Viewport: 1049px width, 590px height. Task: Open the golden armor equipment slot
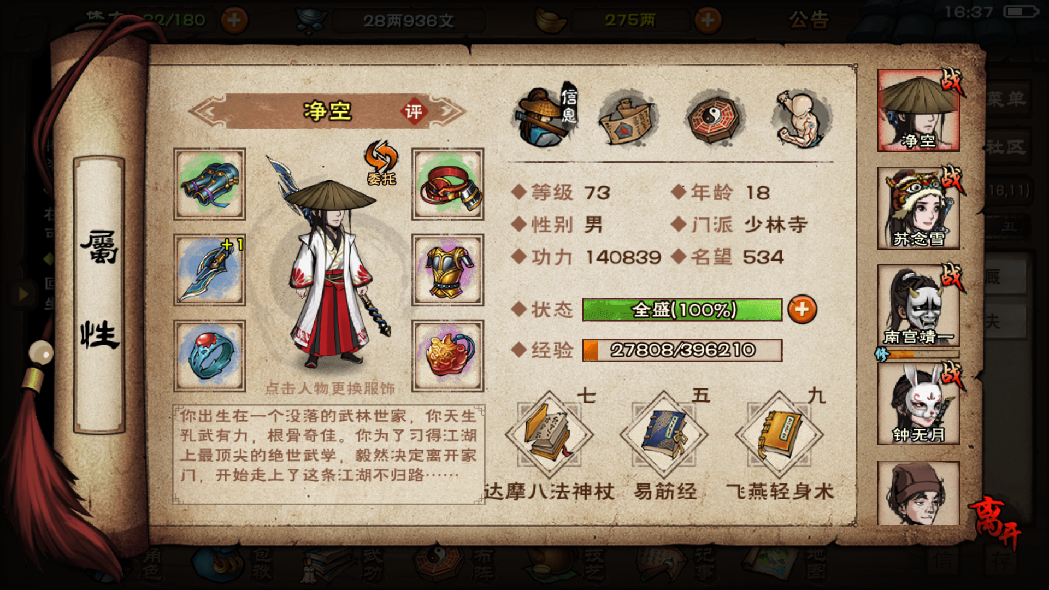pos(448,270)
